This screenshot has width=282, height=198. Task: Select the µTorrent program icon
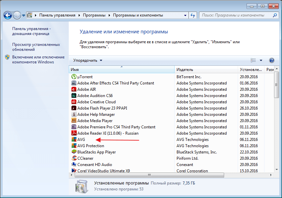[x=74, y=77]
